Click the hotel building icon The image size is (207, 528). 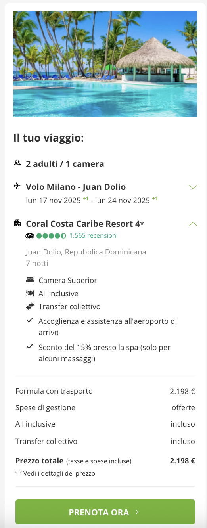(17, 223)
